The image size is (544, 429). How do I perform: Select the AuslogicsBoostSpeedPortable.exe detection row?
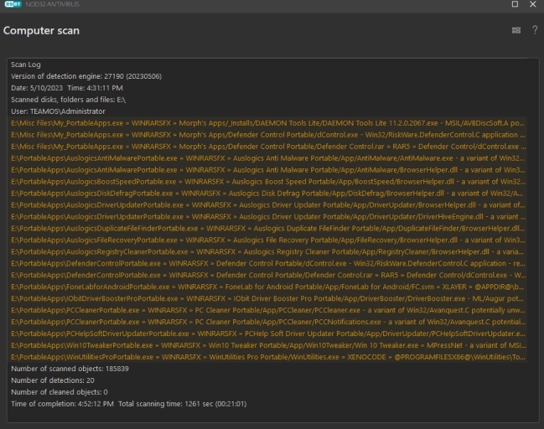[268, 181]
